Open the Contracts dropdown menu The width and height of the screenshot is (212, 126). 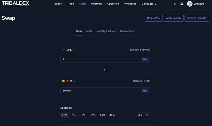pos(149,4)
